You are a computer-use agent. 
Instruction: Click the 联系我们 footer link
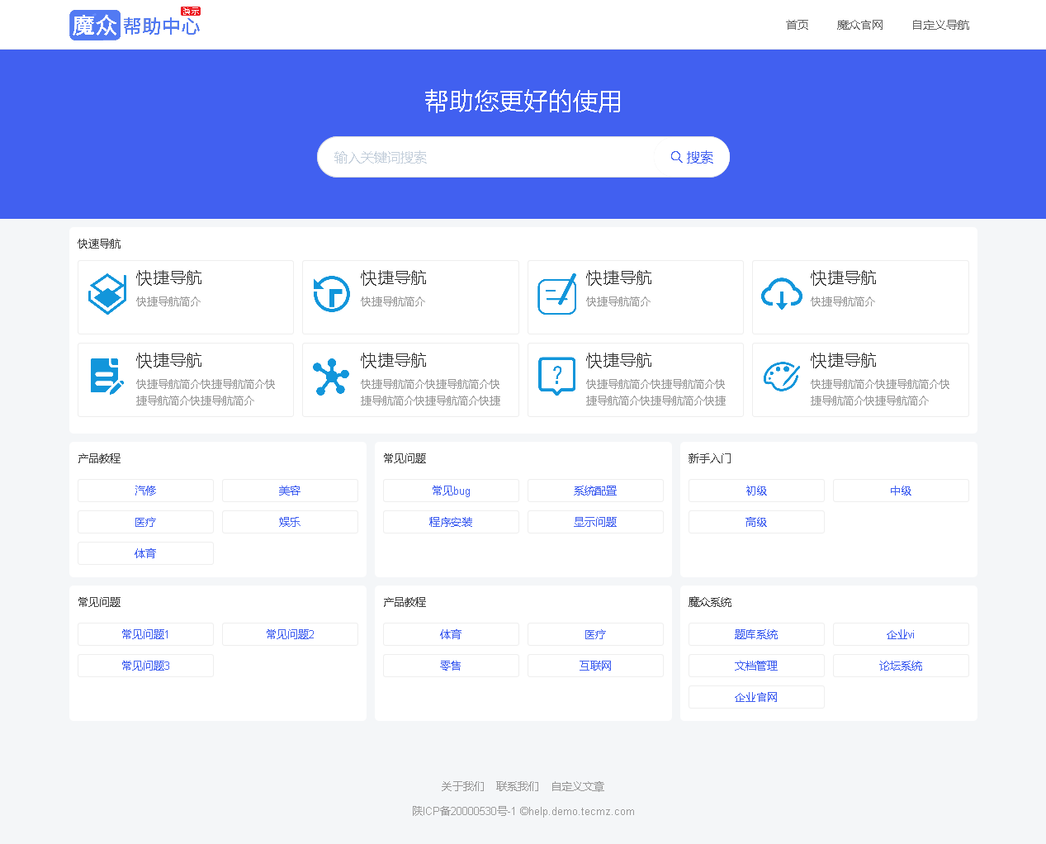pos(518,786)
